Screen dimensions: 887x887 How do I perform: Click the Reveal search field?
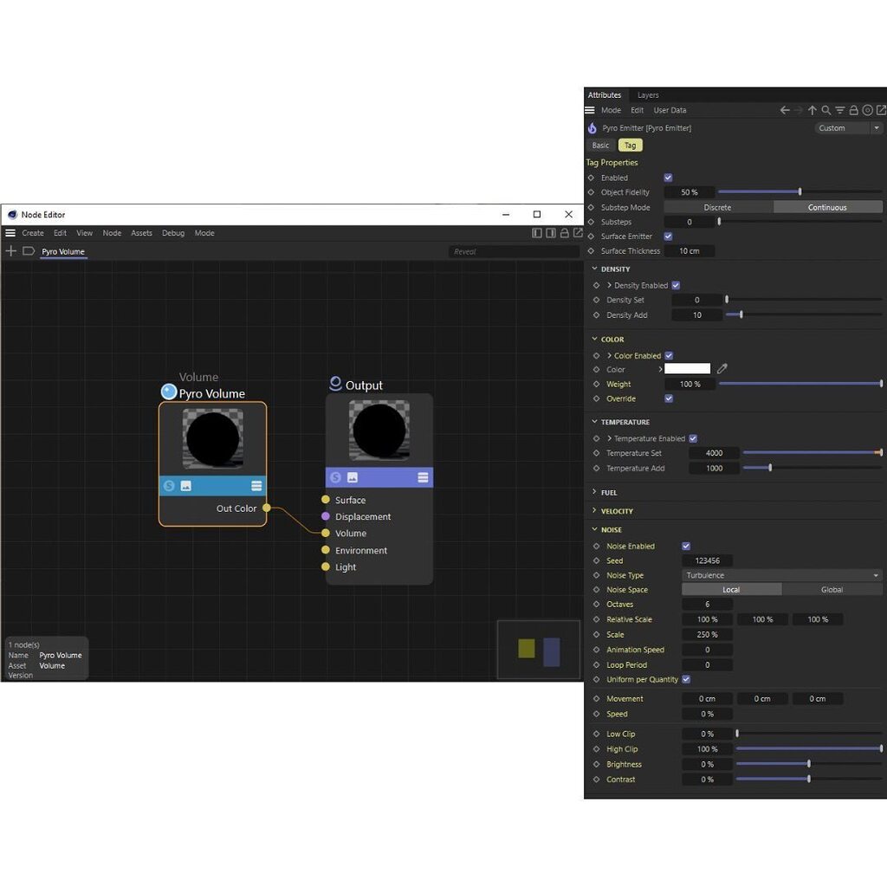point(514,251)
